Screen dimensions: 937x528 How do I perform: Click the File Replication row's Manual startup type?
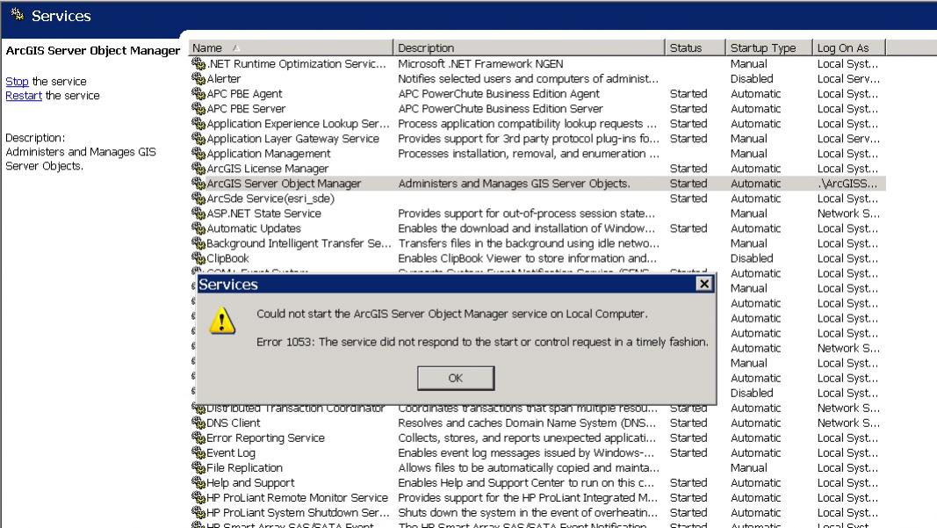[x=749, y=467]
